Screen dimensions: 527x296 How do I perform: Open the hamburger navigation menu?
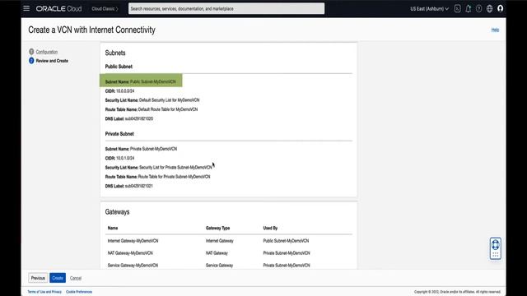[x=26, y=8]
